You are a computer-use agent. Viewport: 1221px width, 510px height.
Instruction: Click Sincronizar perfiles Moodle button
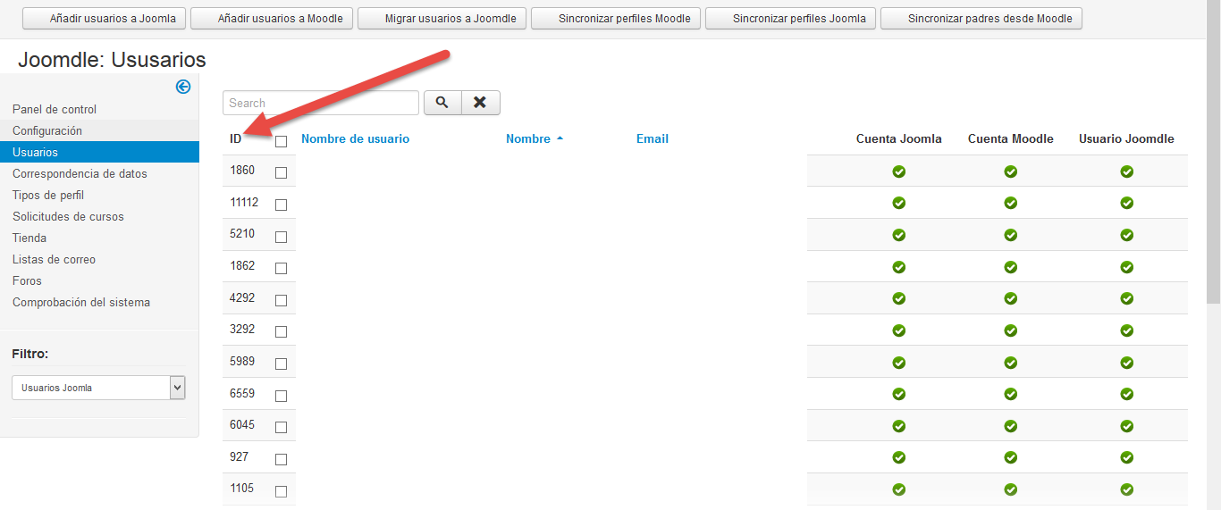pyautogui.click(x=615, y=19)
